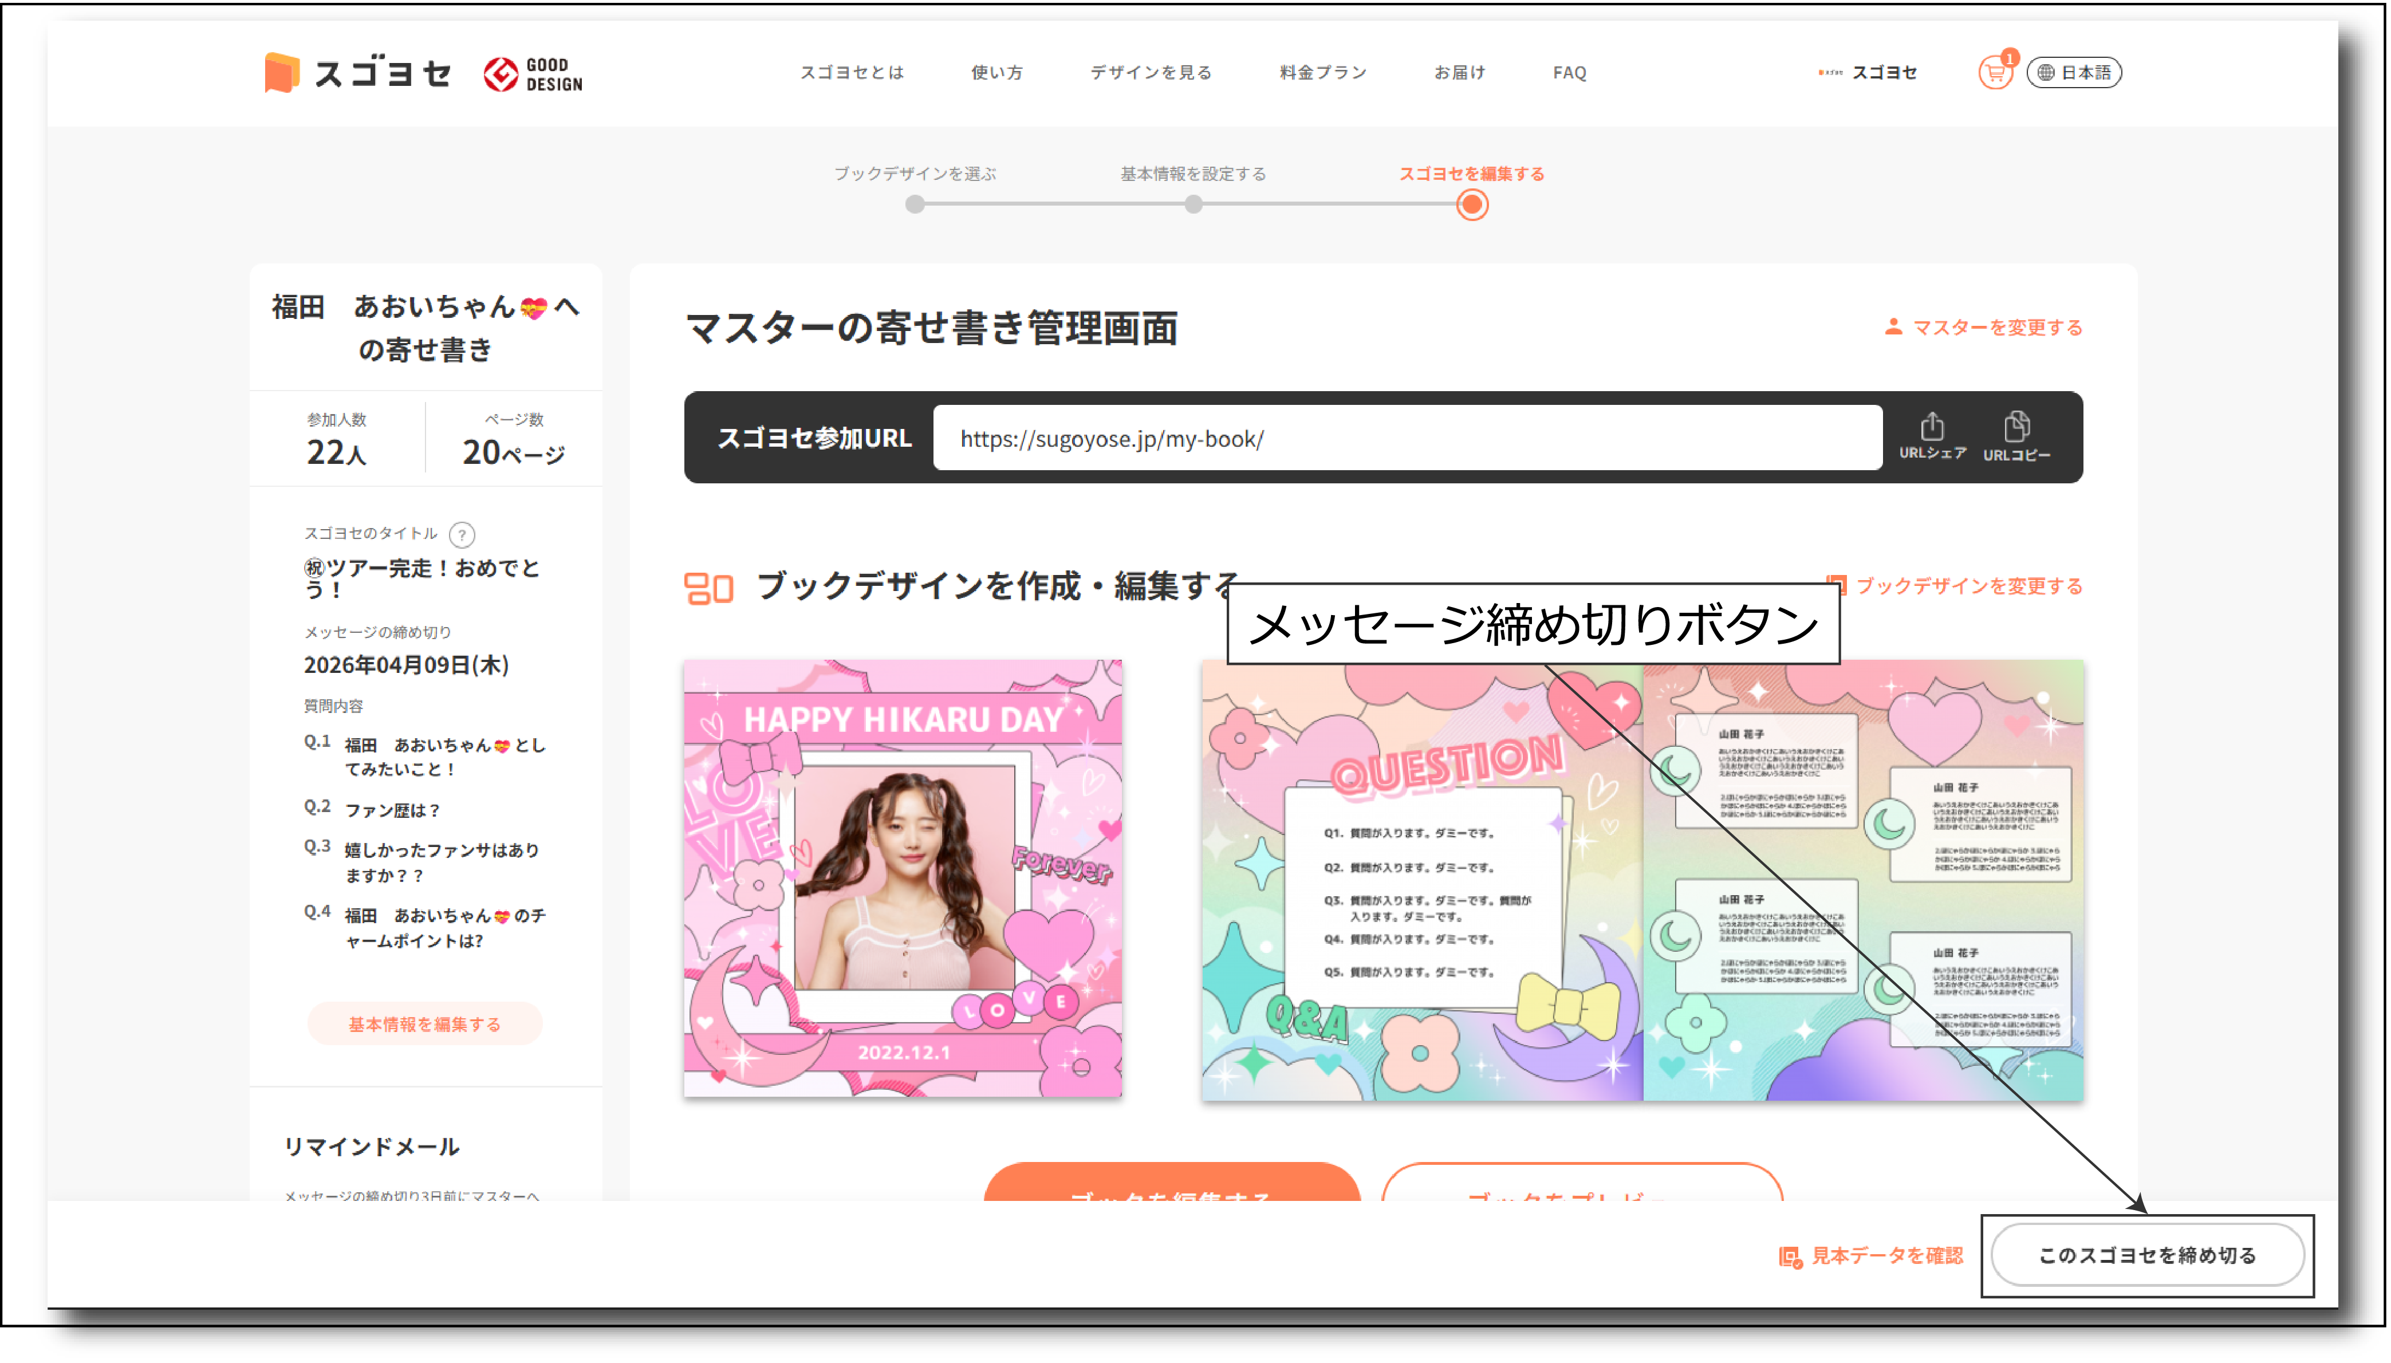Open the 日本語 language selector
Screen dimensions: 2391x1363
pyautogui.click(x=2074, y=72)
